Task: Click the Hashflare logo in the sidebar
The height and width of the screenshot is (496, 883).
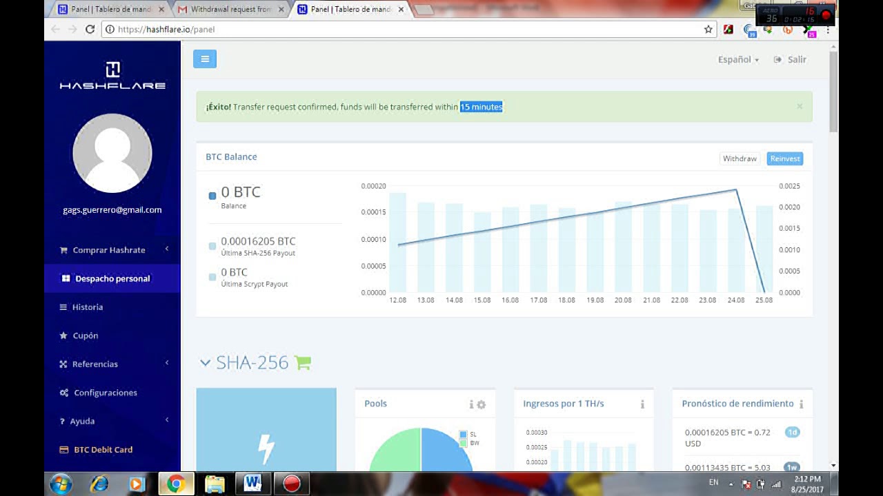Action: point(112,76)
